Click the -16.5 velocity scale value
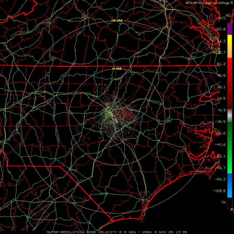The width and height of the screenshot is (234, 234). [220, 122]
